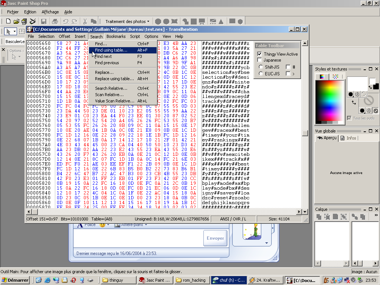The image size is (380, 285).
Task: Select the Shift-JIS radio button
Action: click(x=261, y=67)
